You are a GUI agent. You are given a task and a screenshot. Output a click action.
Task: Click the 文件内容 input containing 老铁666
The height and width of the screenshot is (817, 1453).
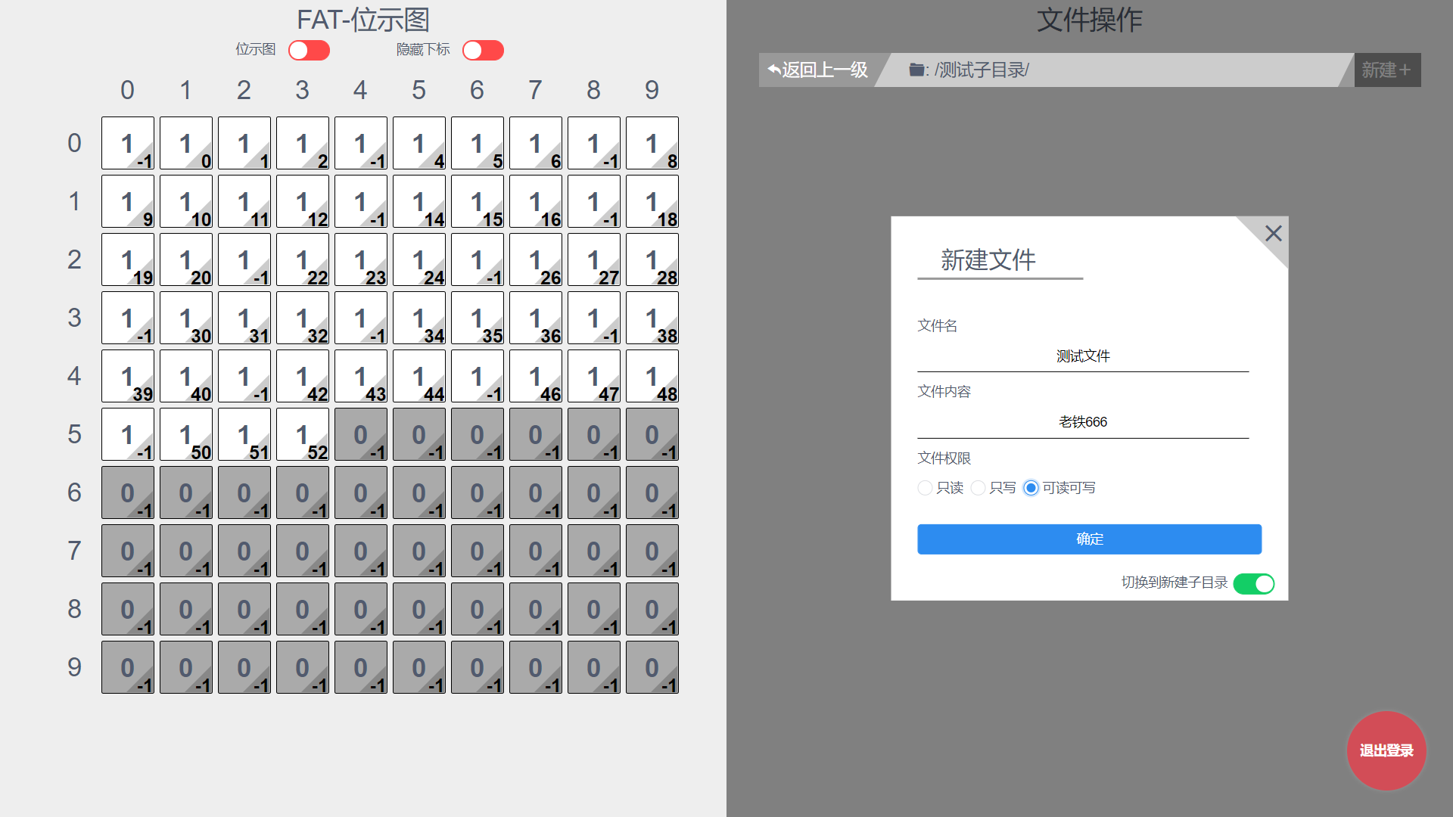click(x=1082, y=422)
